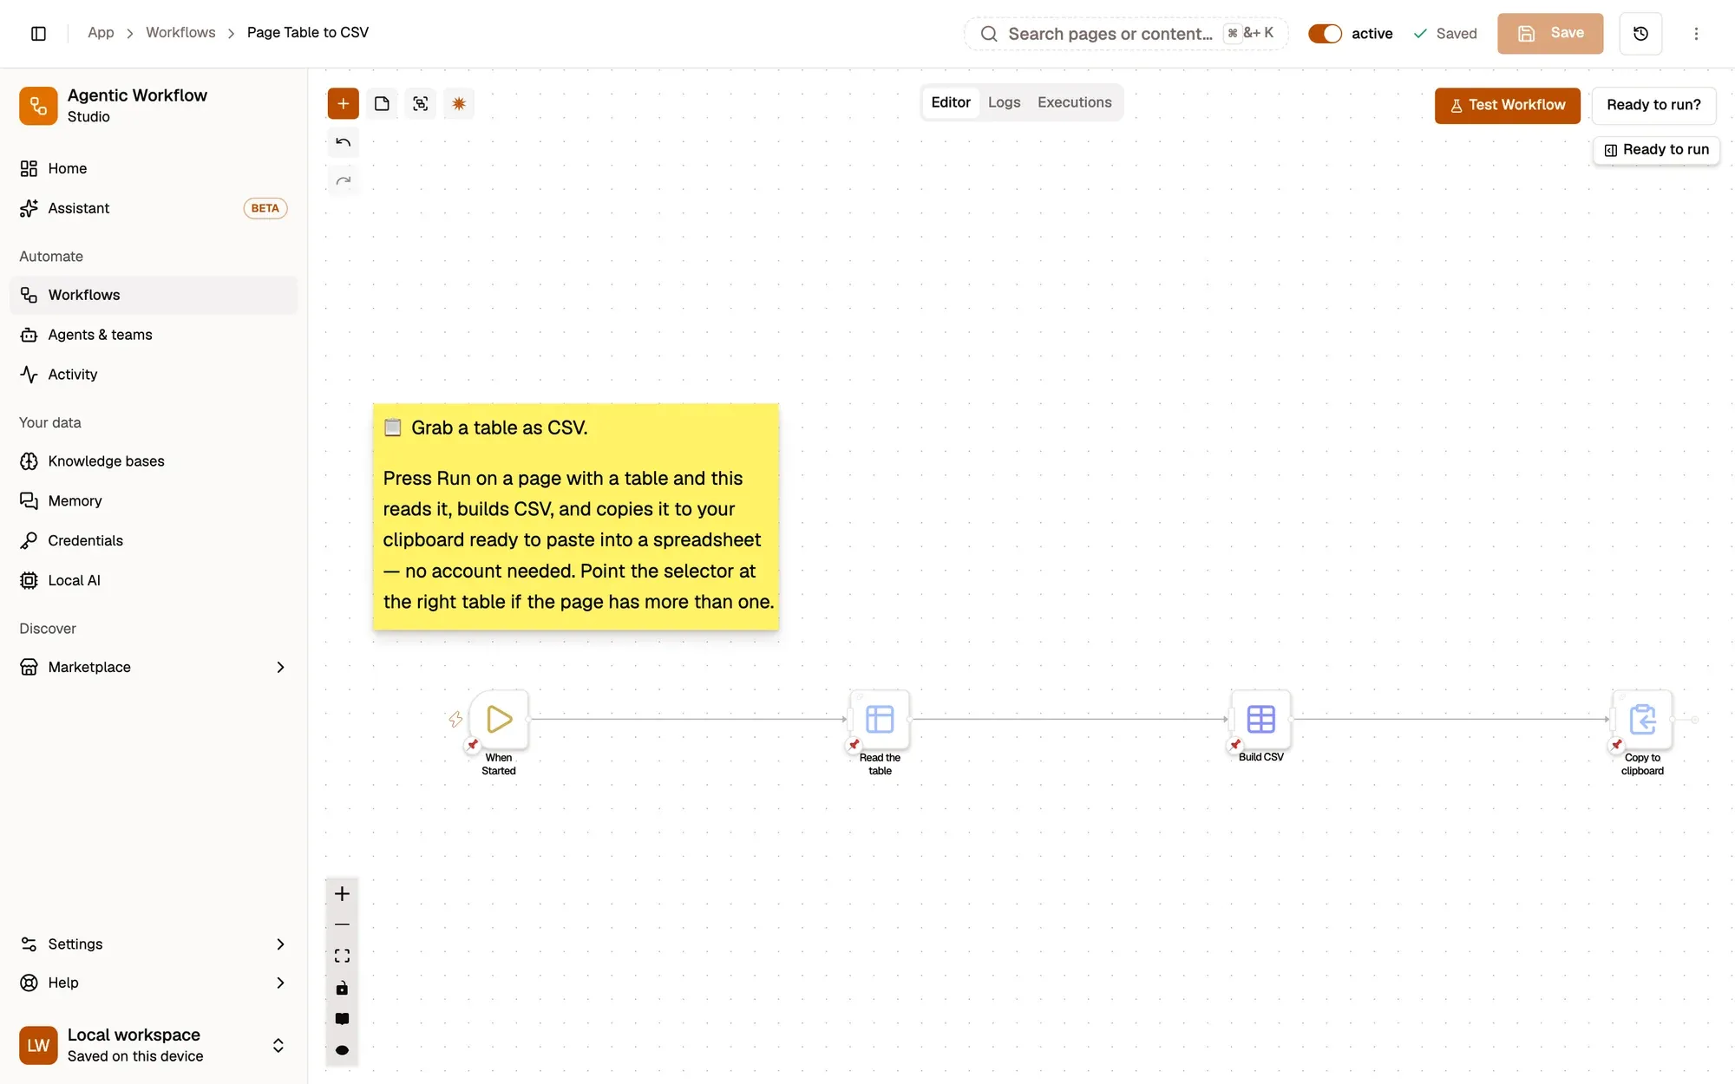Toggle the Ready to run panel
This screenshot has height=1084, width=1735.
pos(1656,150)
